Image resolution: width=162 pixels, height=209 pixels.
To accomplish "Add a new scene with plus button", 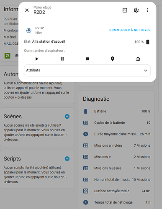I will tap(67, 117).
